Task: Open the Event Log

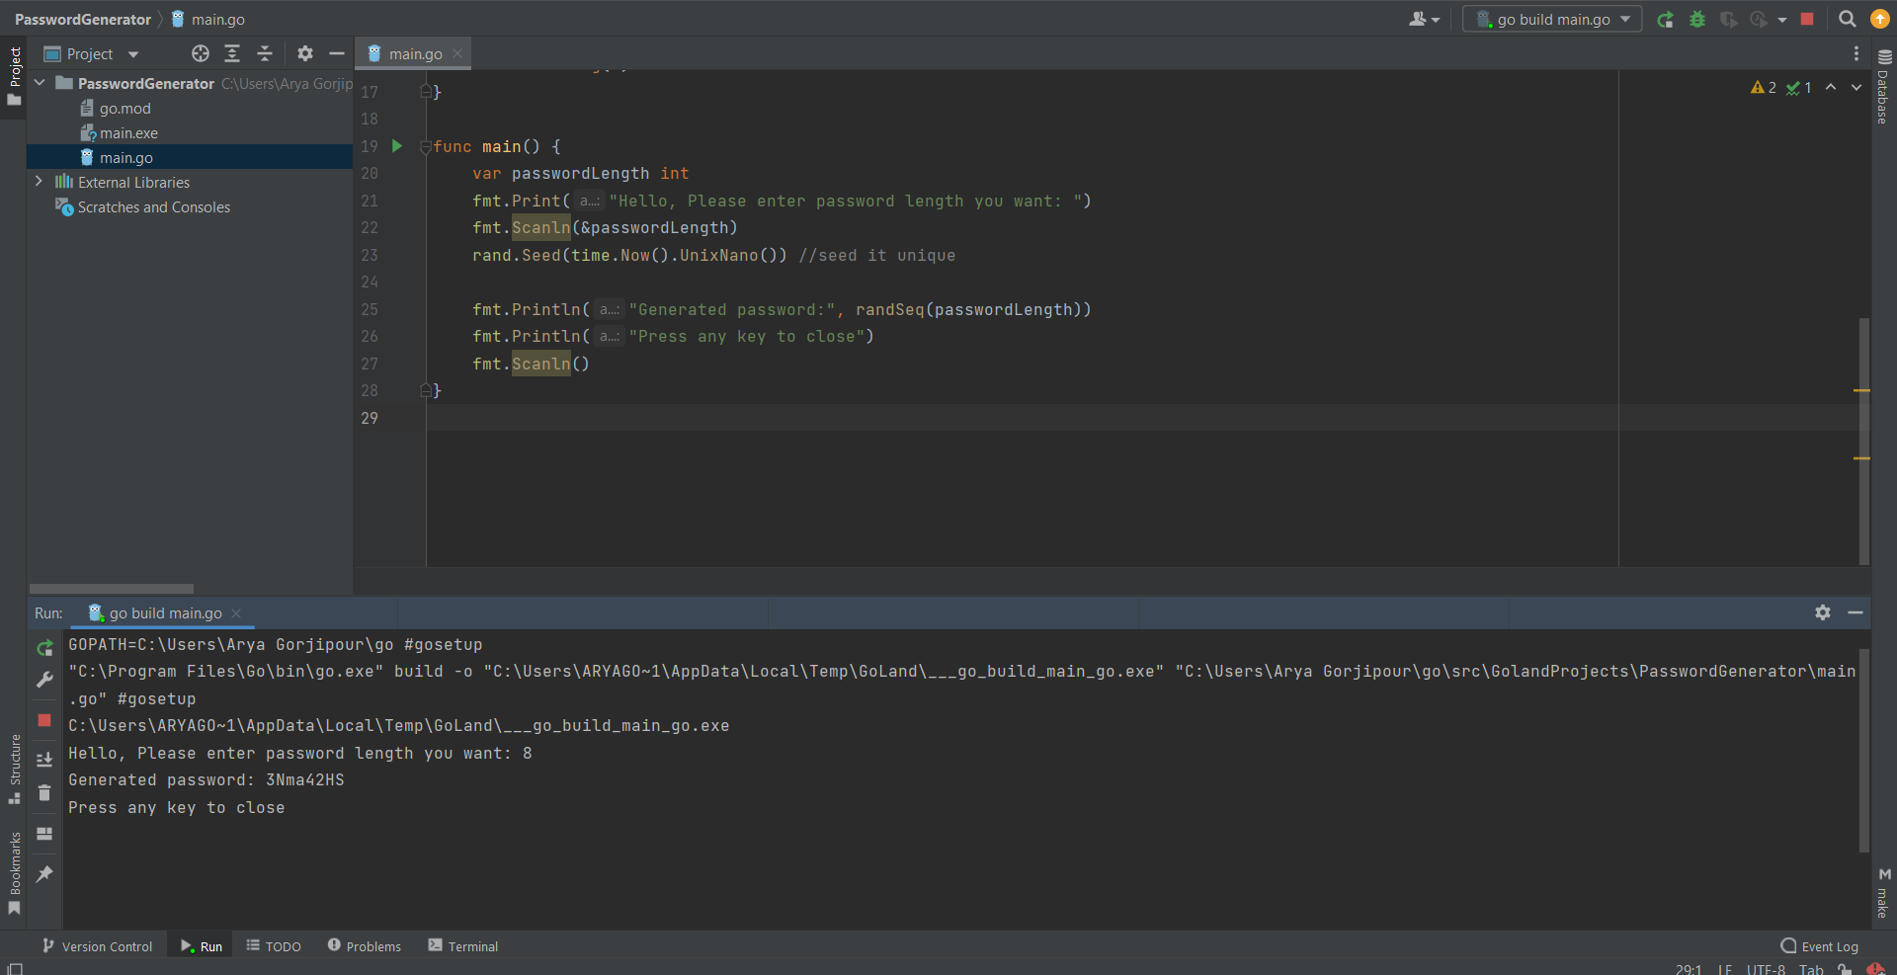Action: click(x=1819, y=946)
